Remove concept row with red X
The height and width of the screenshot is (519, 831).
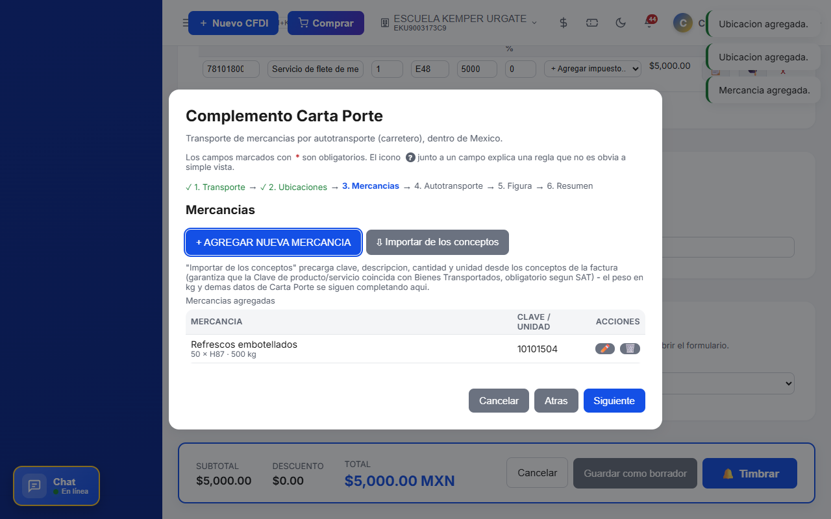pos(783,71)
